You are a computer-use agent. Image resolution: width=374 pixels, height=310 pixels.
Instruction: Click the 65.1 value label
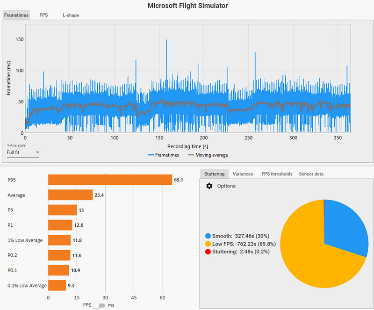(x=179, y=180)
